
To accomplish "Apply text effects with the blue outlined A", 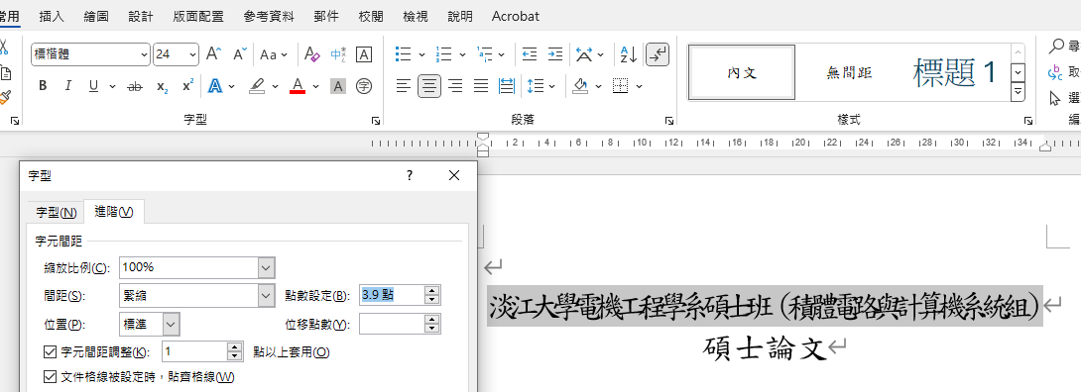I will click(215, 86).
